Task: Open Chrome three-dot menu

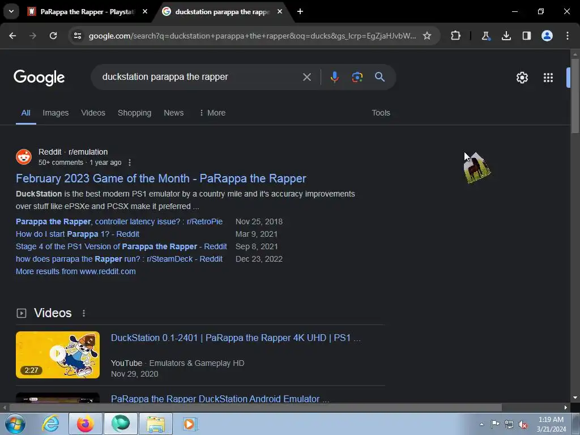Action: tap(567, 36)
